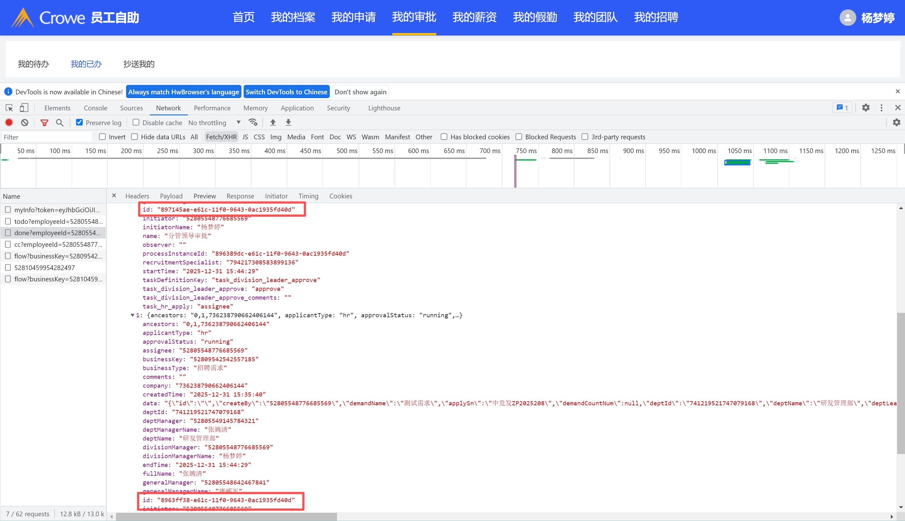
Task: Uncheck the Preserve log checkbox
Action: pyautogui.click(x=80, y=123)
